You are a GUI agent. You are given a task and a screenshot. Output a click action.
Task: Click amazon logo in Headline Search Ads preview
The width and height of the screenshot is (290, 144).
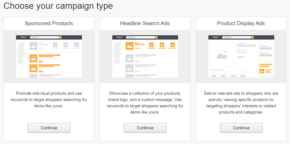pyautogui.click(x=119, y=37)
